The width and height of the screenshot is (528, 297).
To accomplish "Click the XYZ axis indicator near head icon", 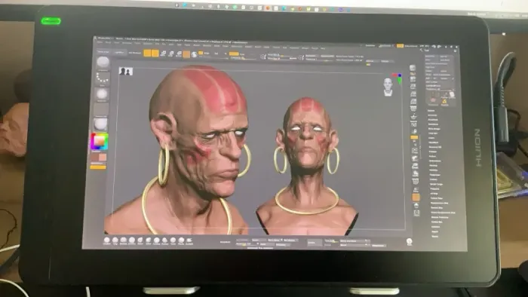I will pyautogui.click(x=398, y=78).
